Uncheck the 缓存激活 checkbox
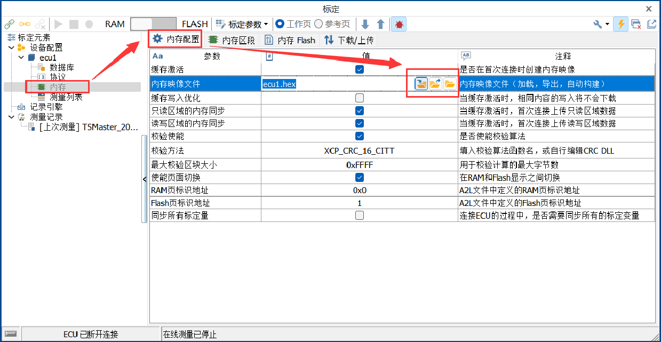The height and width of the screenshot is (342, 661). [x=360, y=69]
